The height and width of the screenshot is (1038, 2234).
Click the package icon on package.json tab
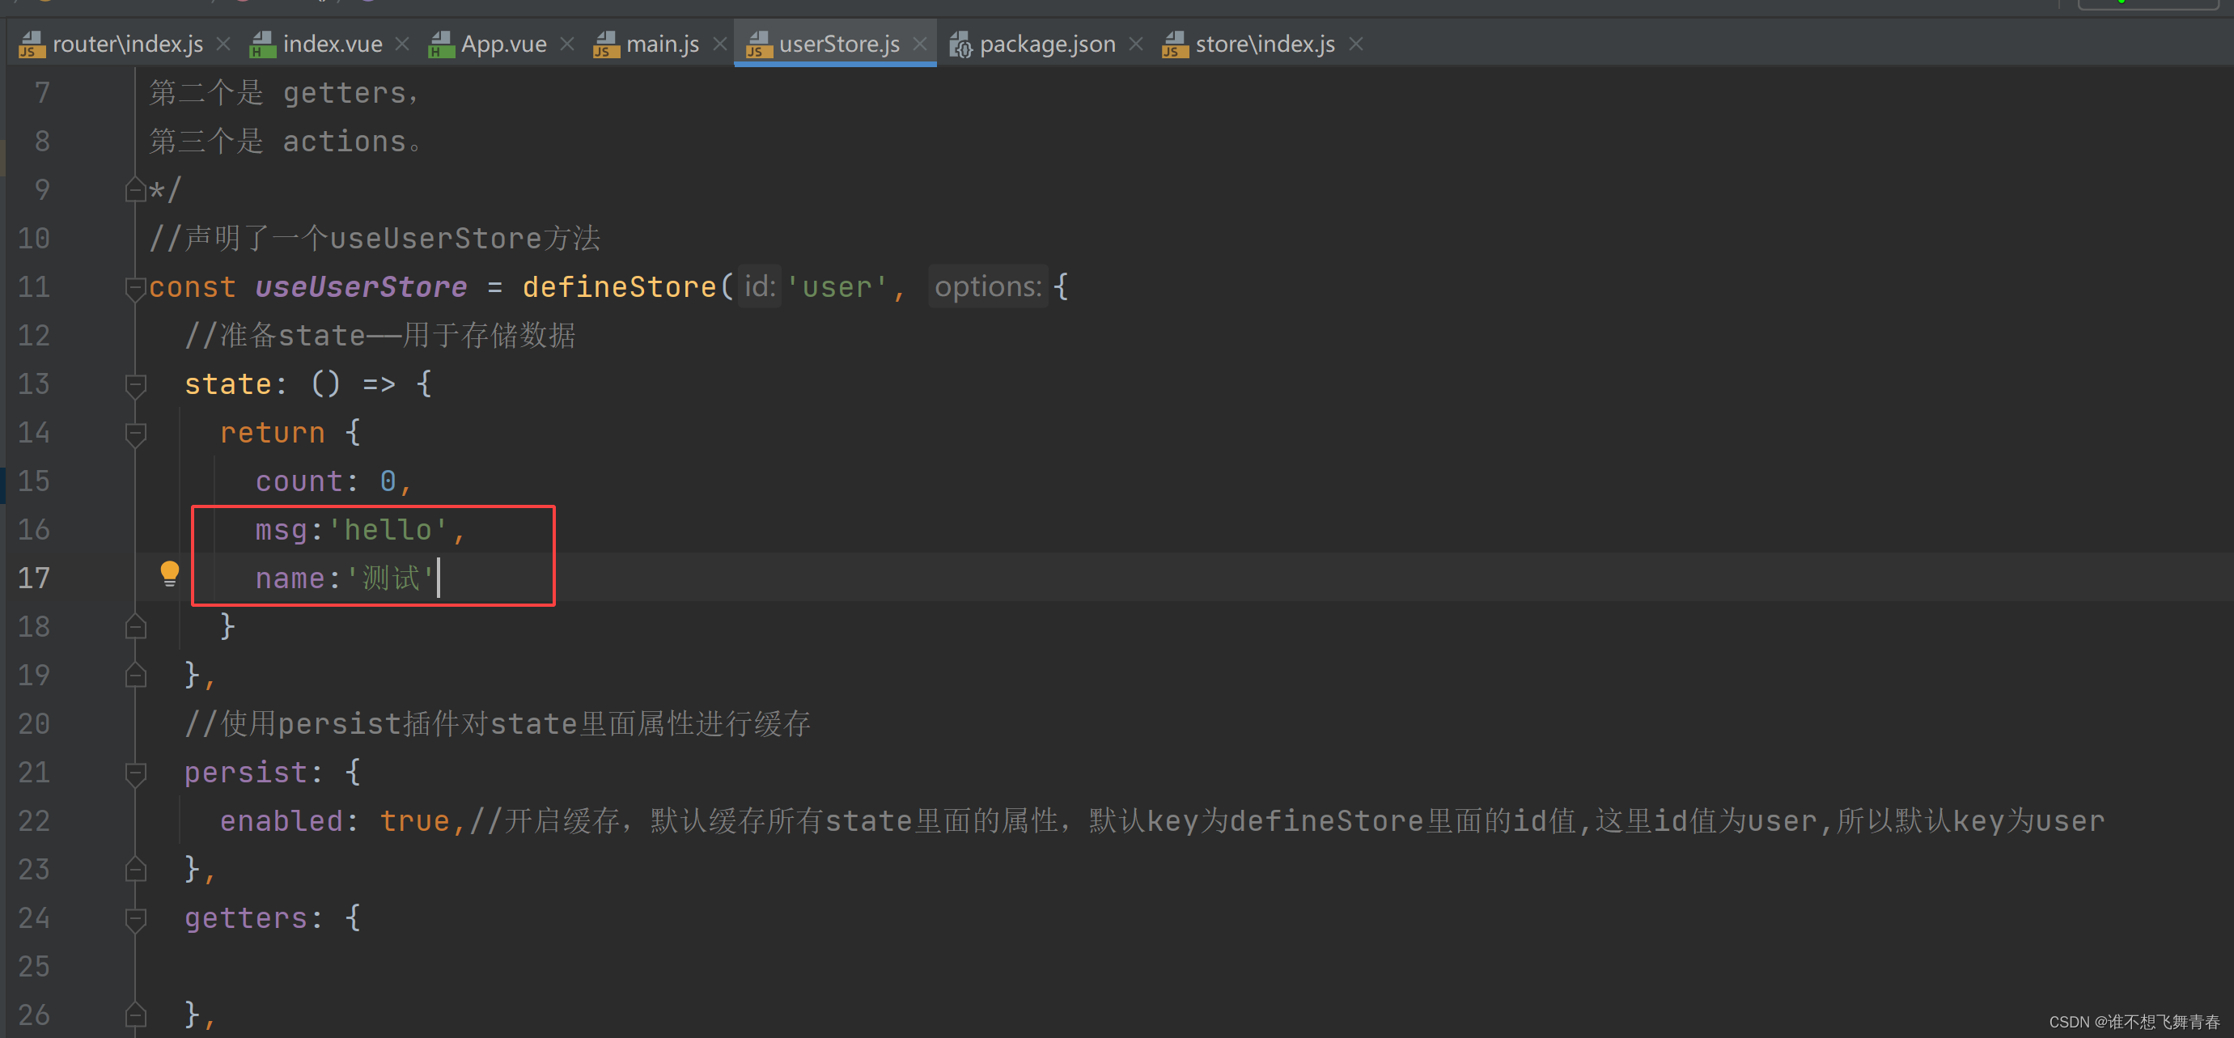coord(959,44)
